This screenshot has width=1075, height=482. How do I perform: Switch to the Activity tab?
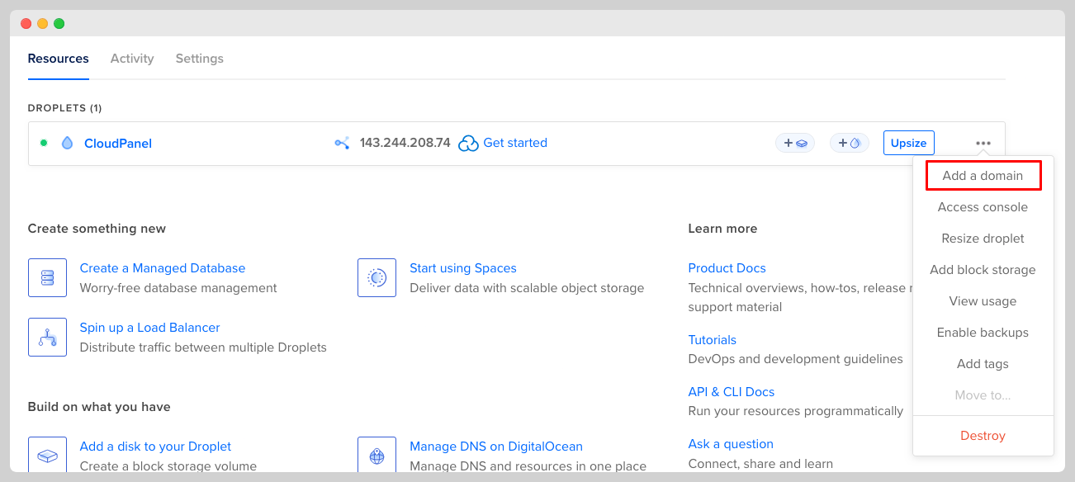(132, 59)
